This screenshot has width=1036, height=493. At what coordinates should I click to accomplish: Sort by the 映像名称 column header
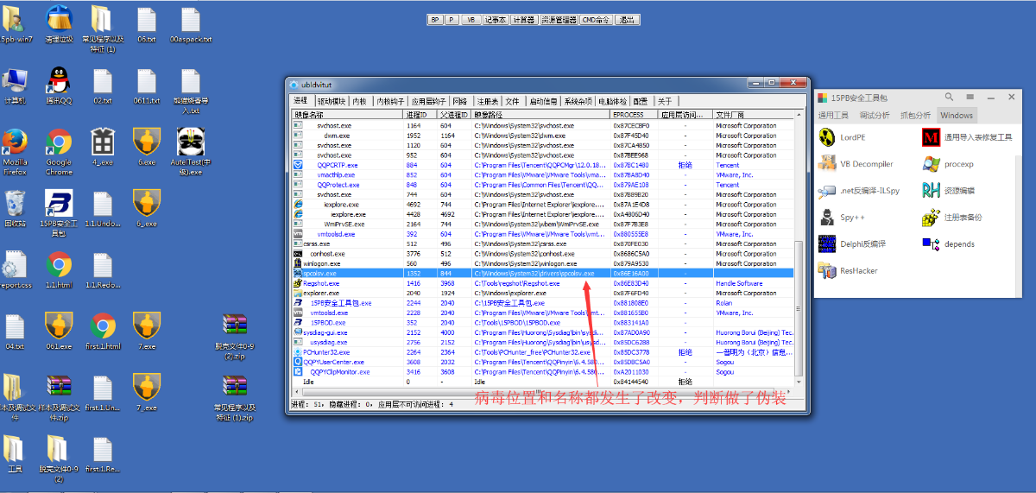coord(347,114)
